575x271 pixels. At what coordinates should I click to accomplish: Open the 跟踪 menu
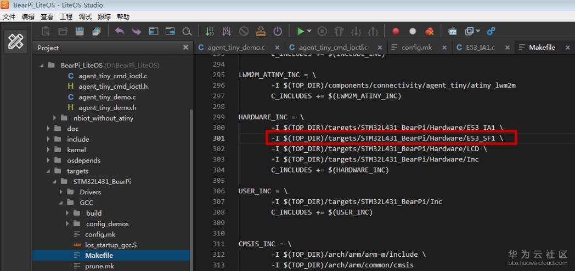point(104,16)
